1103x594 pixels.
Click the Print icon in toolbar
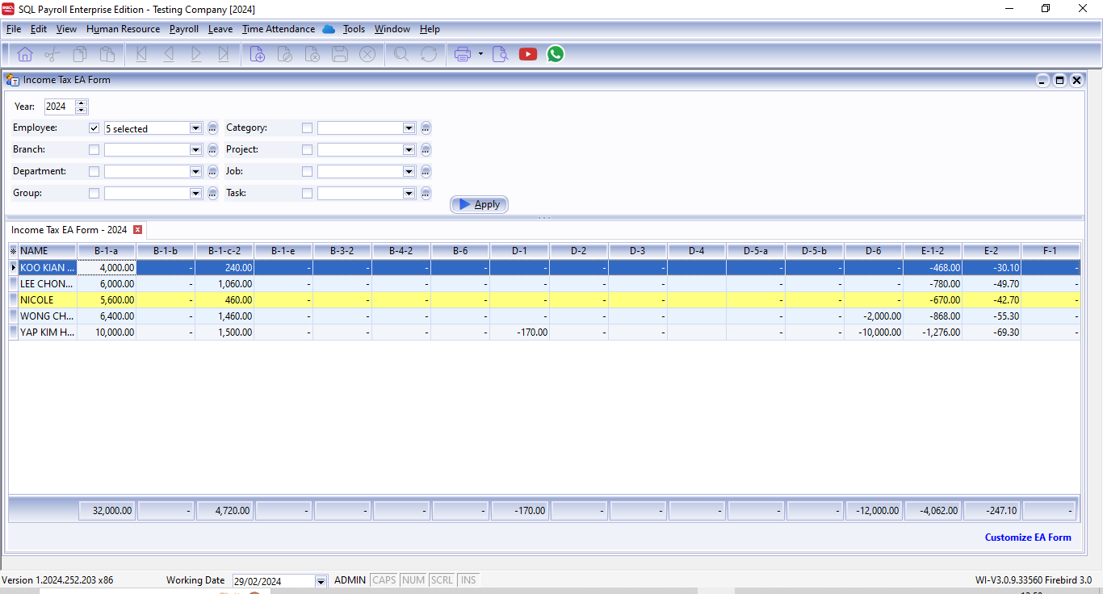pyautogui.click(x=463, y=54)
